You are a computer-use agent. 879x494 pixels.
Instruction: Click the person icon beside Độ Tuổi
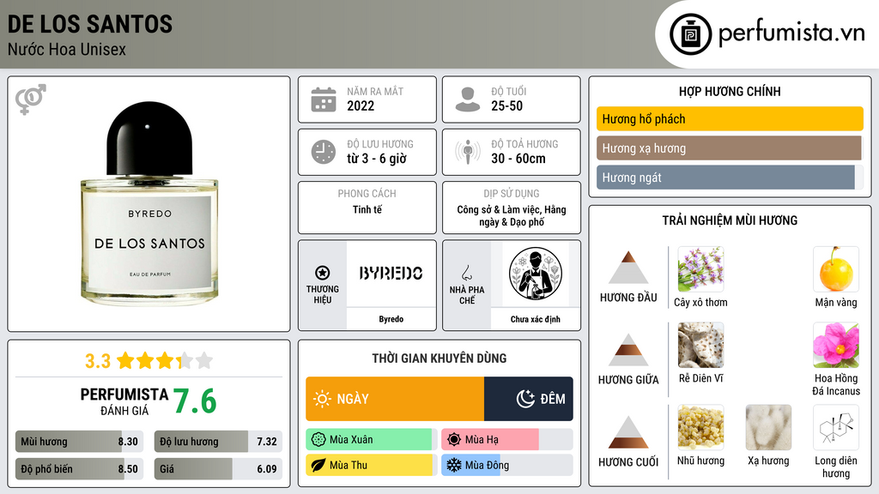click(468, 99)
